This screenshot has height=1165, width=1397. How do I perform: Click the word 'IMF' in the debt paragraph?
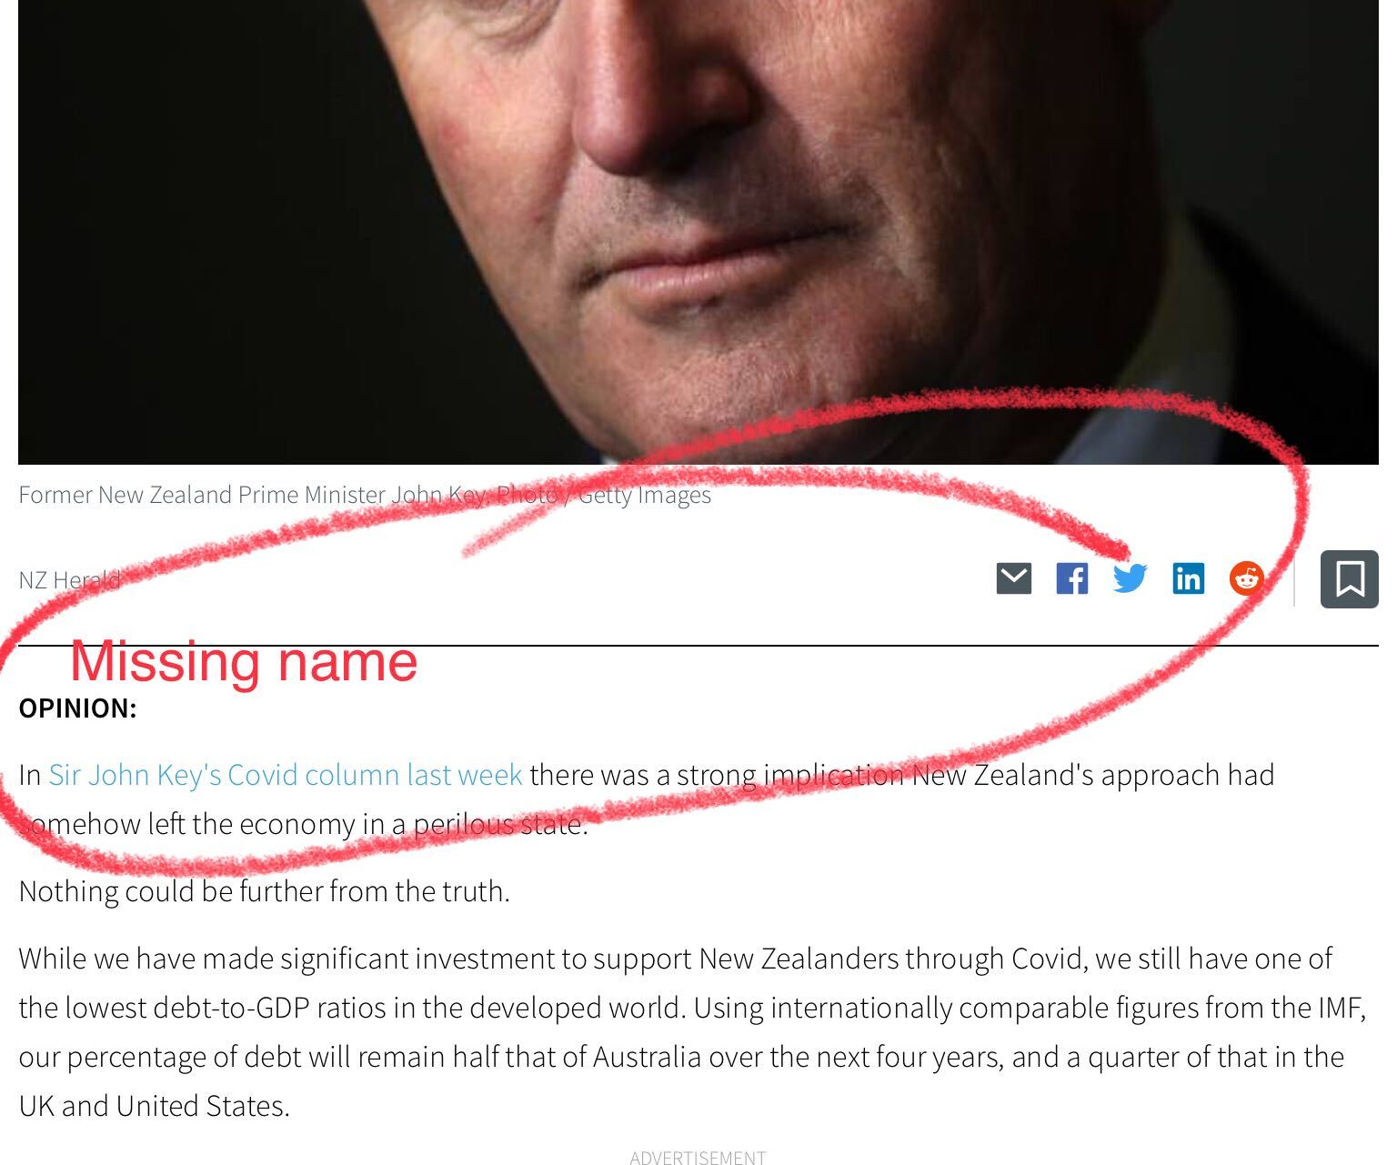1341,1008
